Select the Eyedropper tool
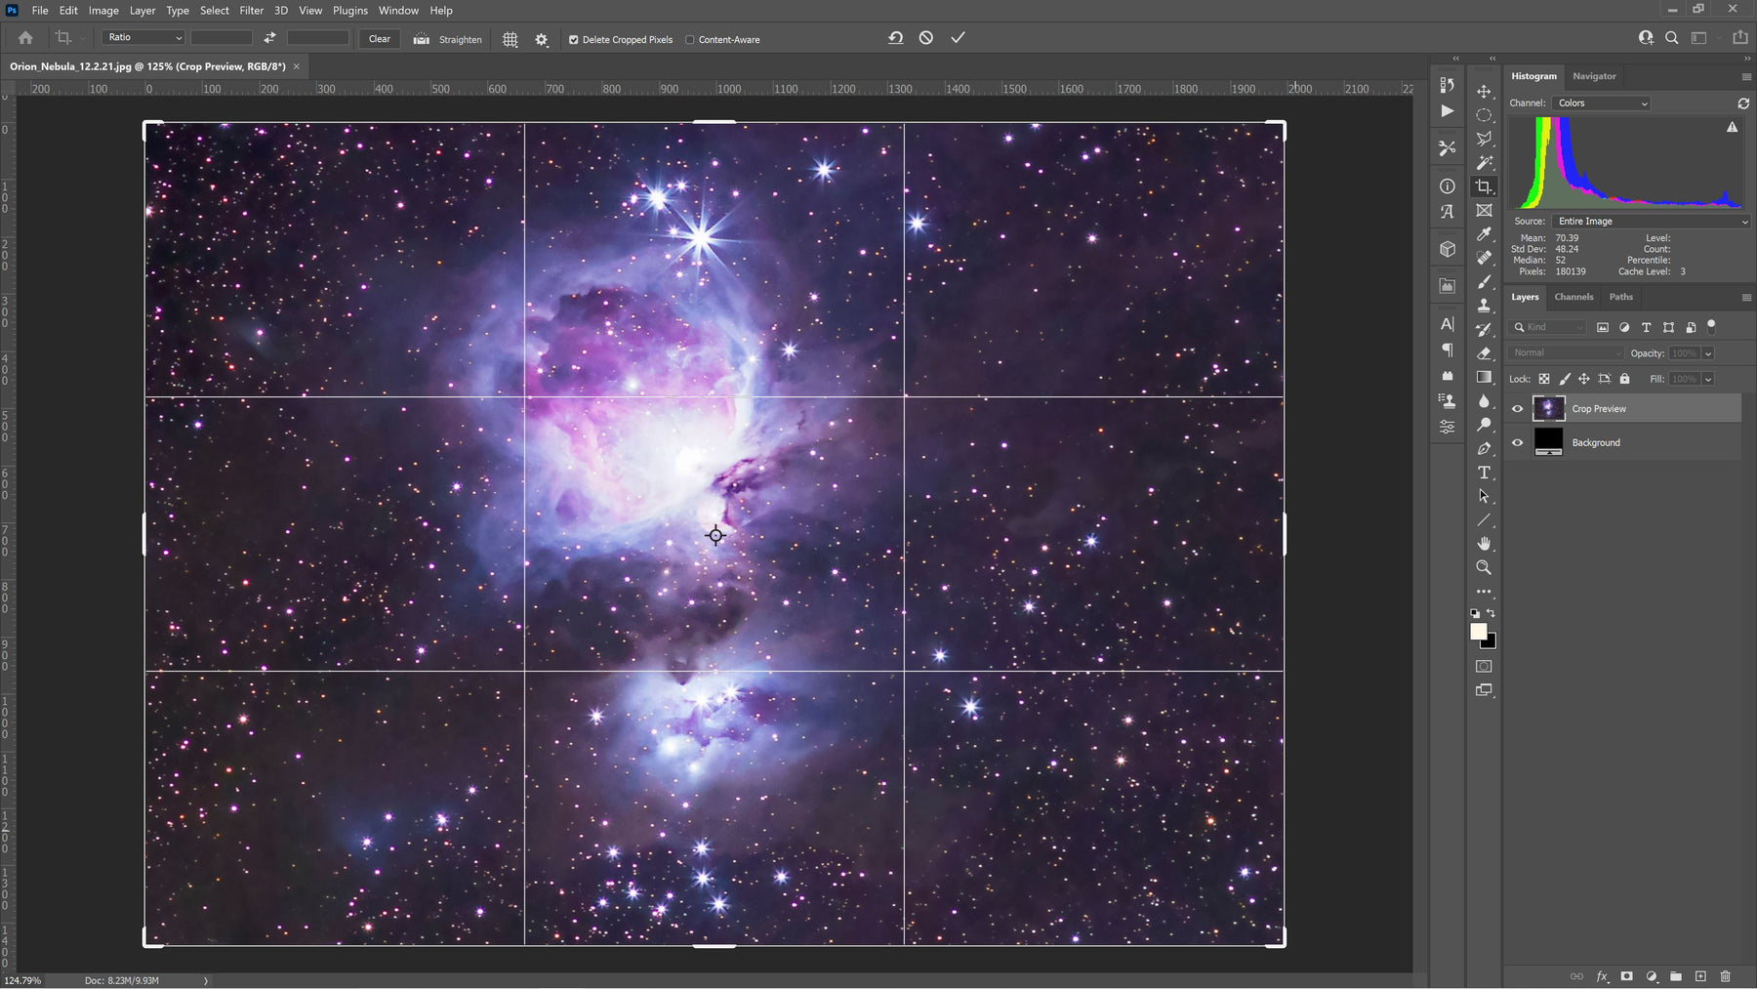This screenshot has width=1757, height=989. click(x=1485, y=234)
